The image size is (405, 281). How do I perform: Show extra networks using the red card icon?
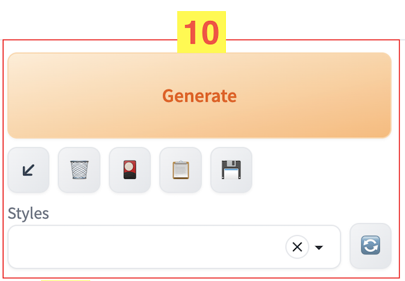(130, 170)
